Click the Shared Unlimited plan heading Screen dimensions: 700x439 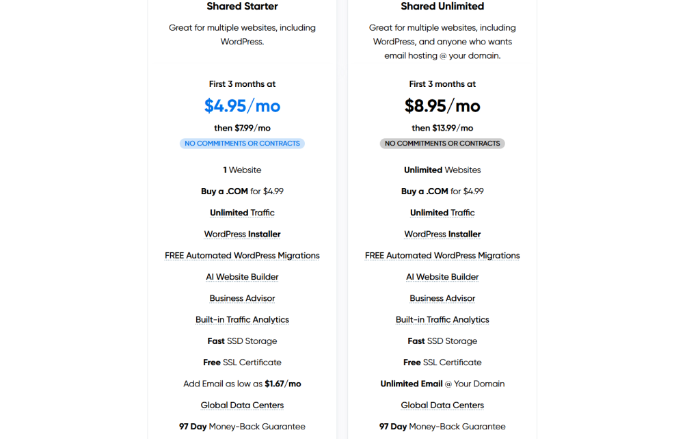(x=442, y=6)
